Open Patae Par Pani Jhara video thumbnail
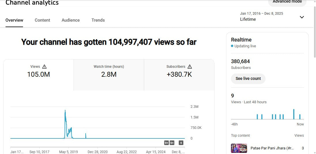The height and width of the screenshot is (154, 316). coord(239,148)
